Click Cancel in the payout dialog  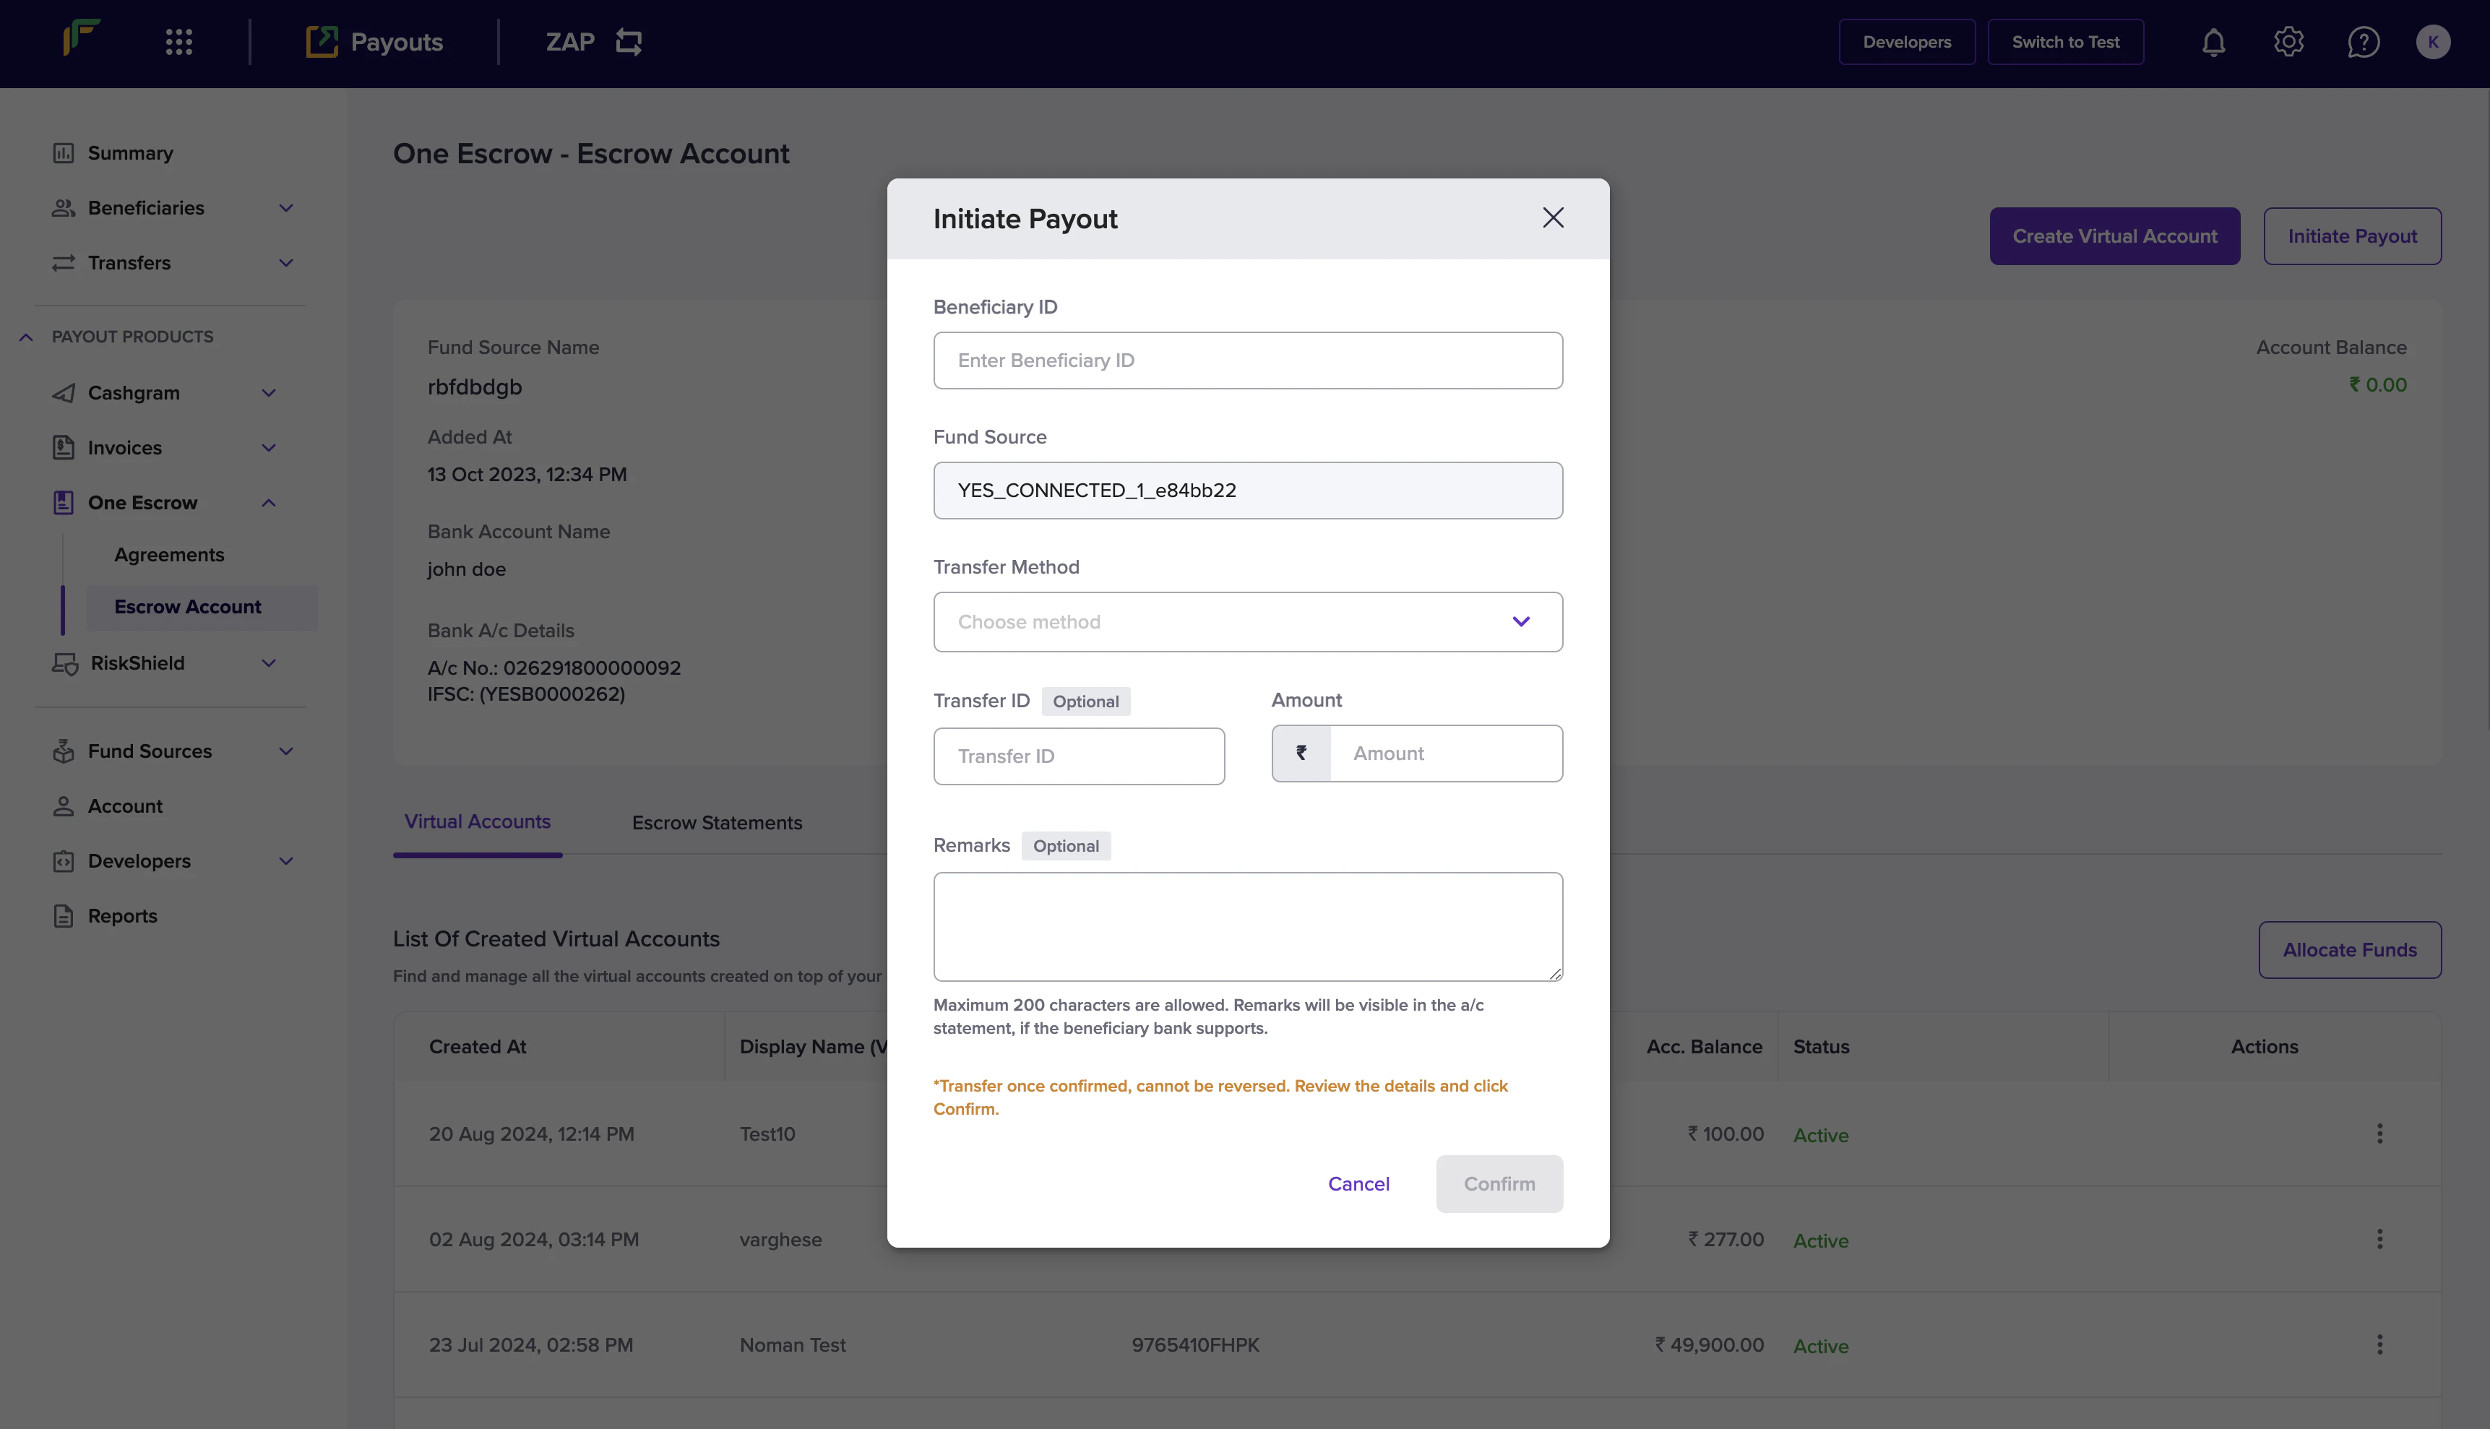tap(1358, 1183)
